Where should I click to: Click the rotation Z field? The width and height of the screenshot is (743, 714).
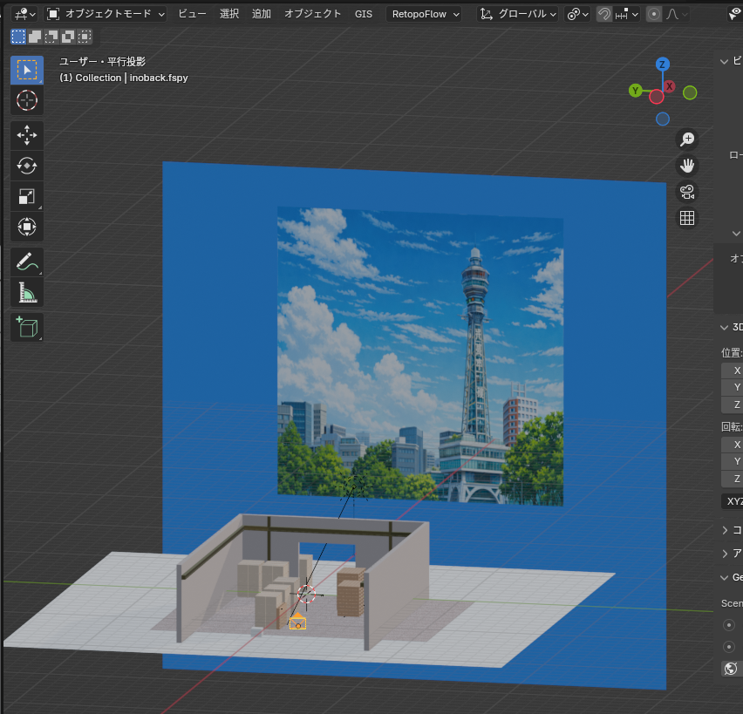[733, 479]
